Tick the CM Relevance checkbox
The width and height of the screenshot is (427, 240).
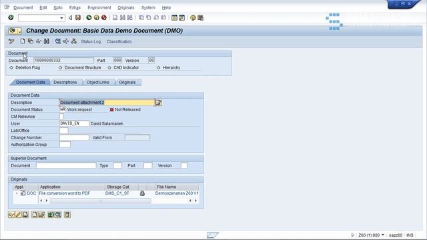point(61,117)
